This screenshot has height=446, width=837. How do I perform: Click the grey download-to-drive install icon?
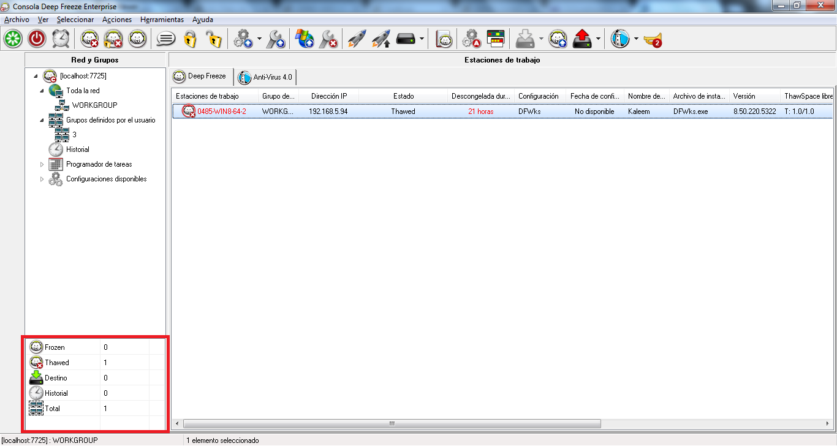pos(525,39)
